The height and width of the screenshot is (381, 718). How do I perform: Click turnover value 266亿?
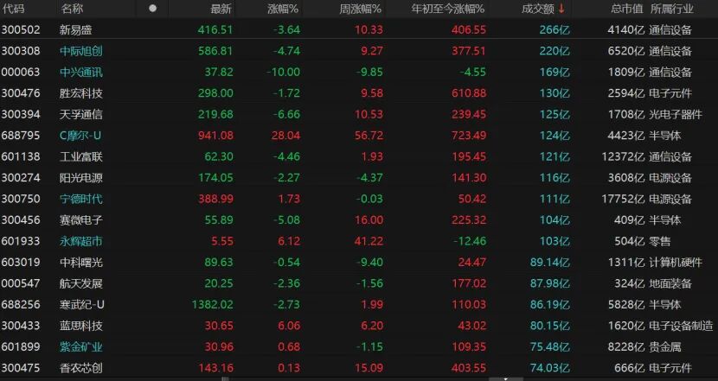pyautogui.click(x=555, y=29)
